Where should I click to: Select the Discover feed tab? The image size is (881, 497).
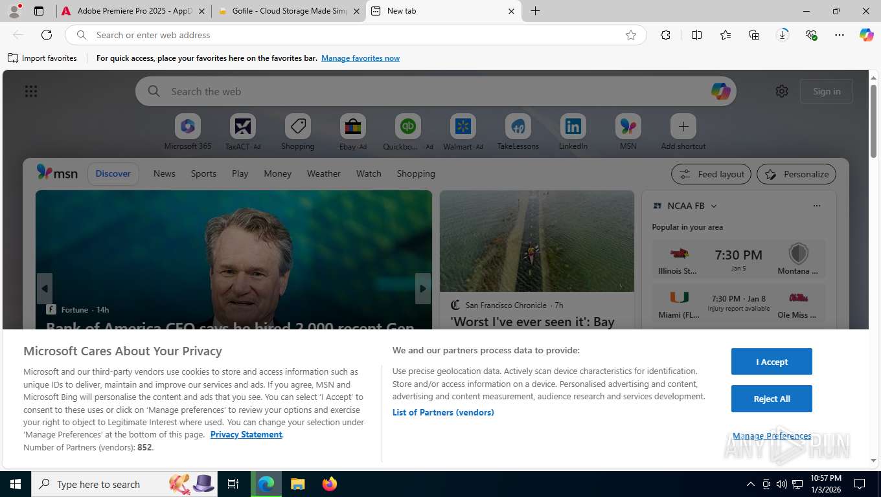[113, 173]
